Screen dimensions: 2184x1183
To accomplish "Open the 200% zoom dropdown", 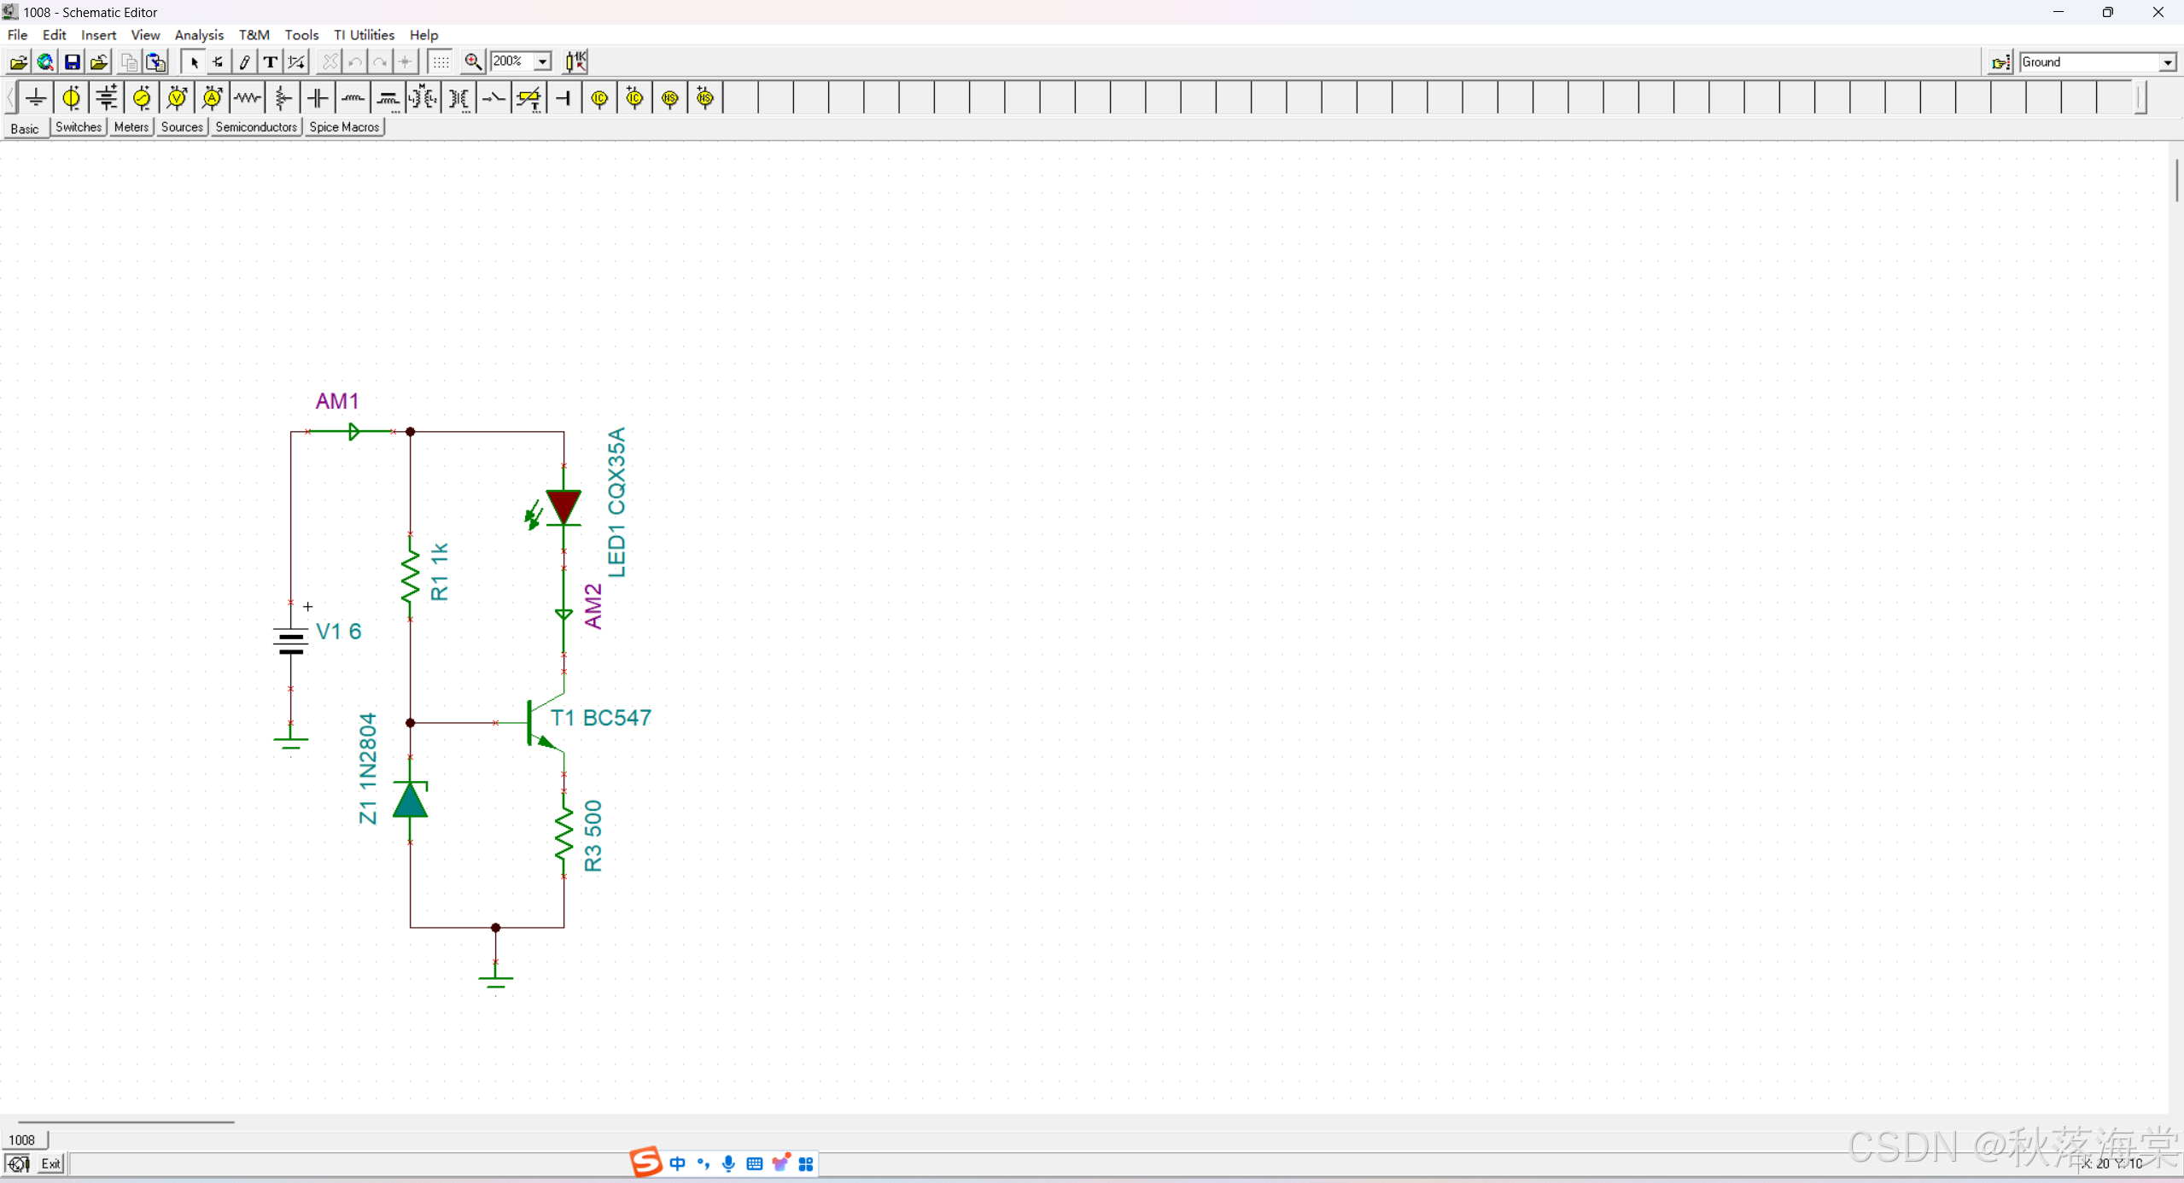I will [x=542, y=61].
